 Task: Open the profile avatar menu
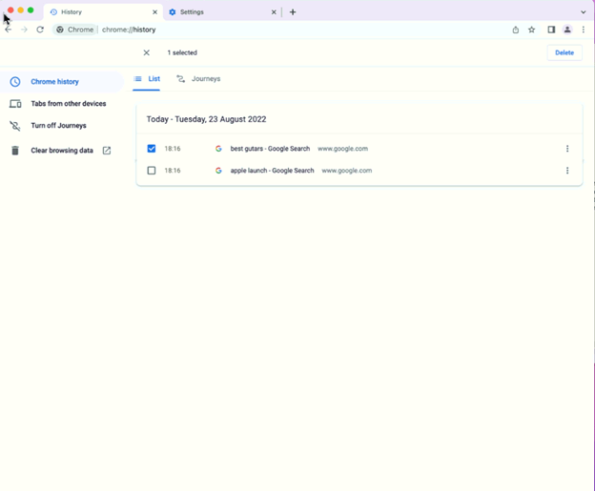tap(567, 30)
